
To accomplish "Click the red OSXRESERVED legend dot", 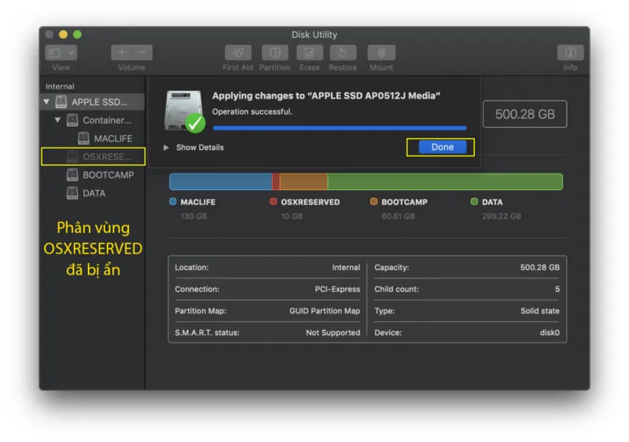I will click(273, 202).
